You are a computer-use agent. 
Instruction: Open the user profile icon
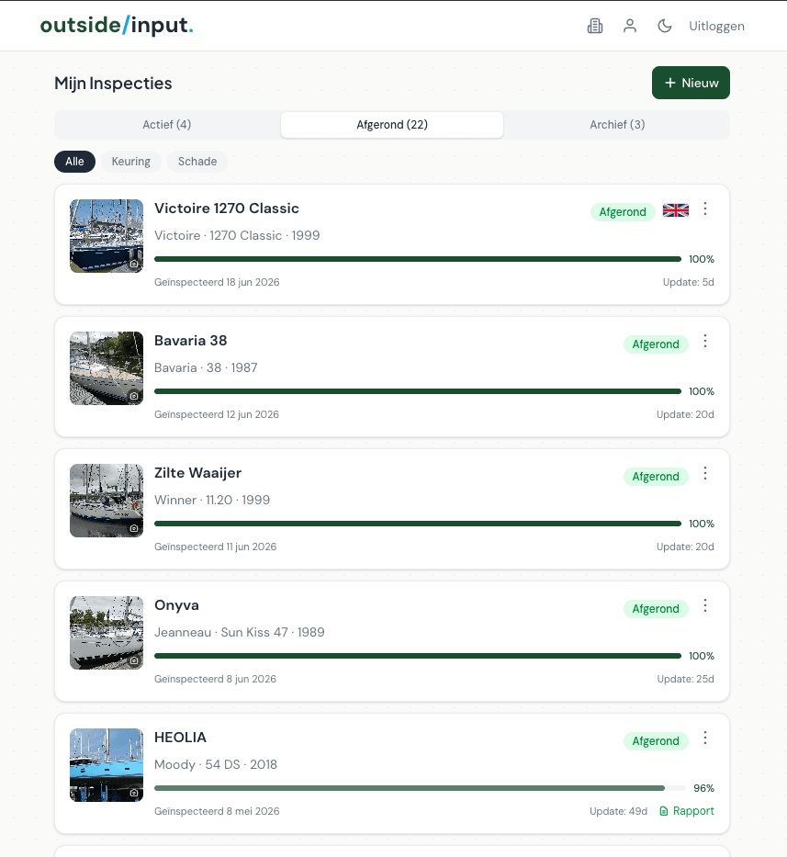click(x=630, y=26)
